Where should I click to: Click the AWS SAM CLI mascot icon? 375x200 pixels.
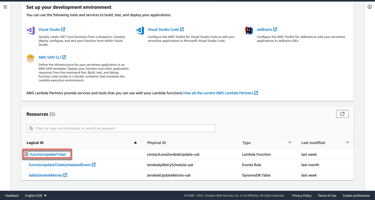tap(30, 58)
